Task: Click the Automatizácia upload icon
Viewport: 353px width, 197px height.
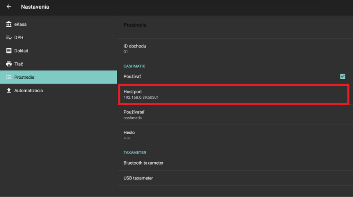Action: [9, 91]
